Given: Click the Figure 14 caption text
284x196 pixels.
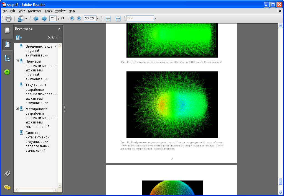Looking at the screenshot, I should pyautogui.click(x=172, y=146).
